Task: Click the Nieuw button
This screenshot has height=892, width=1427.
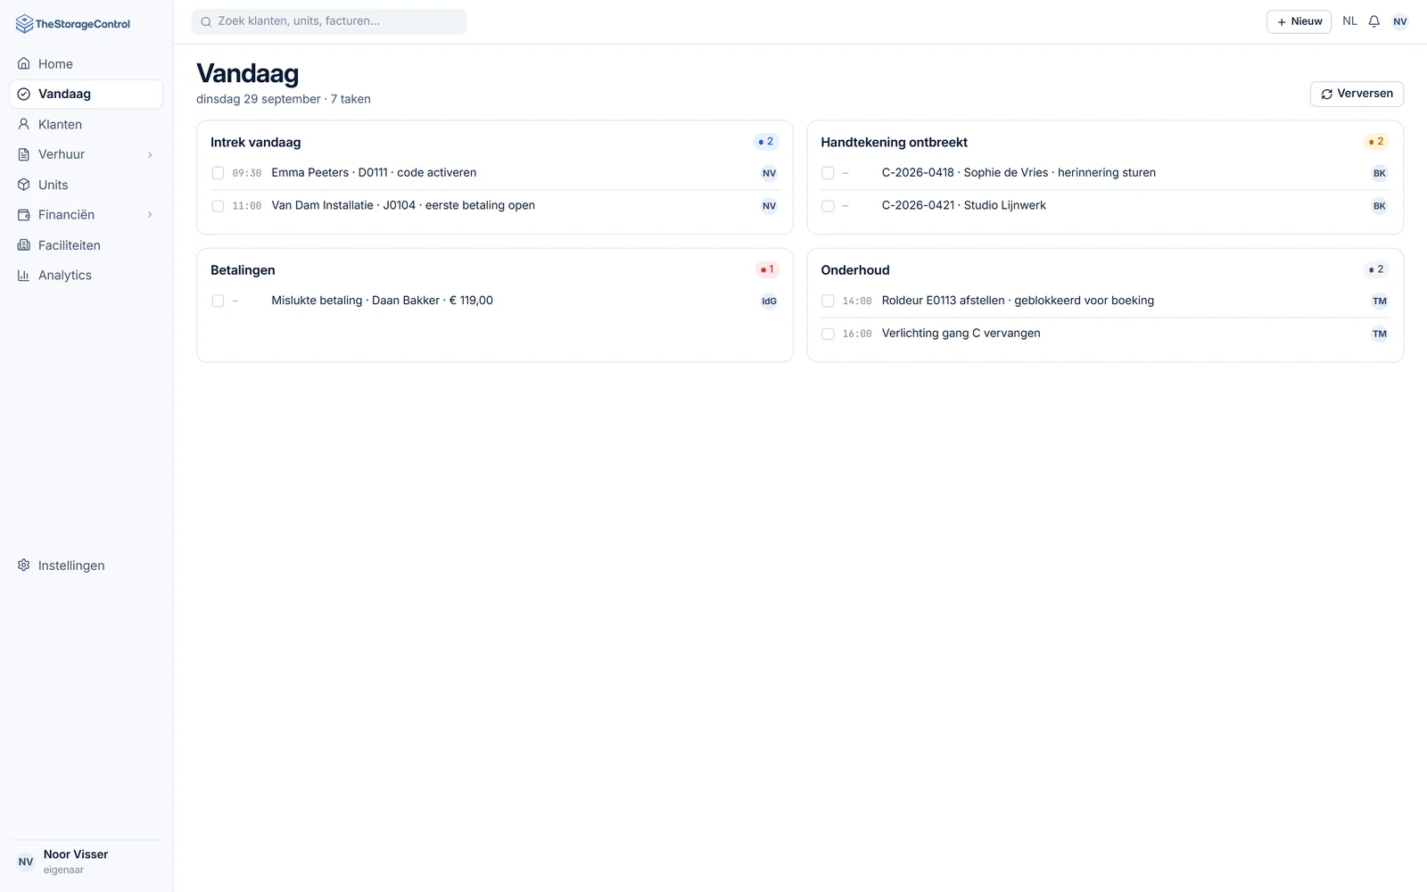Action: click(1299, 21)
